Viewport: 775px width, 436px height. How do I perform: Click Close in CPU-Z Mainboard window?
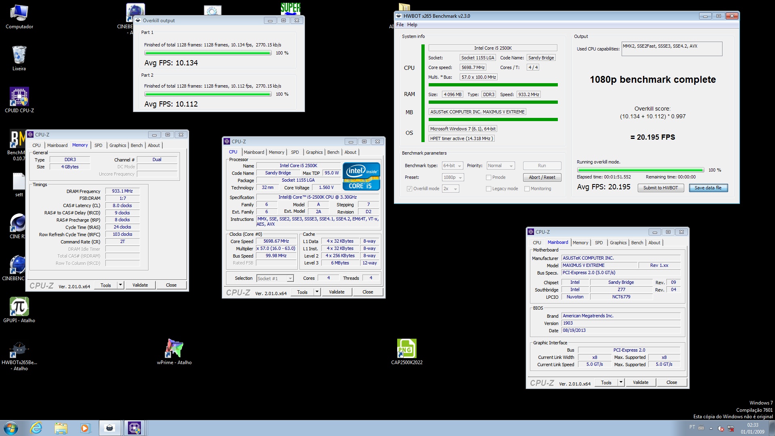(672, 382)
